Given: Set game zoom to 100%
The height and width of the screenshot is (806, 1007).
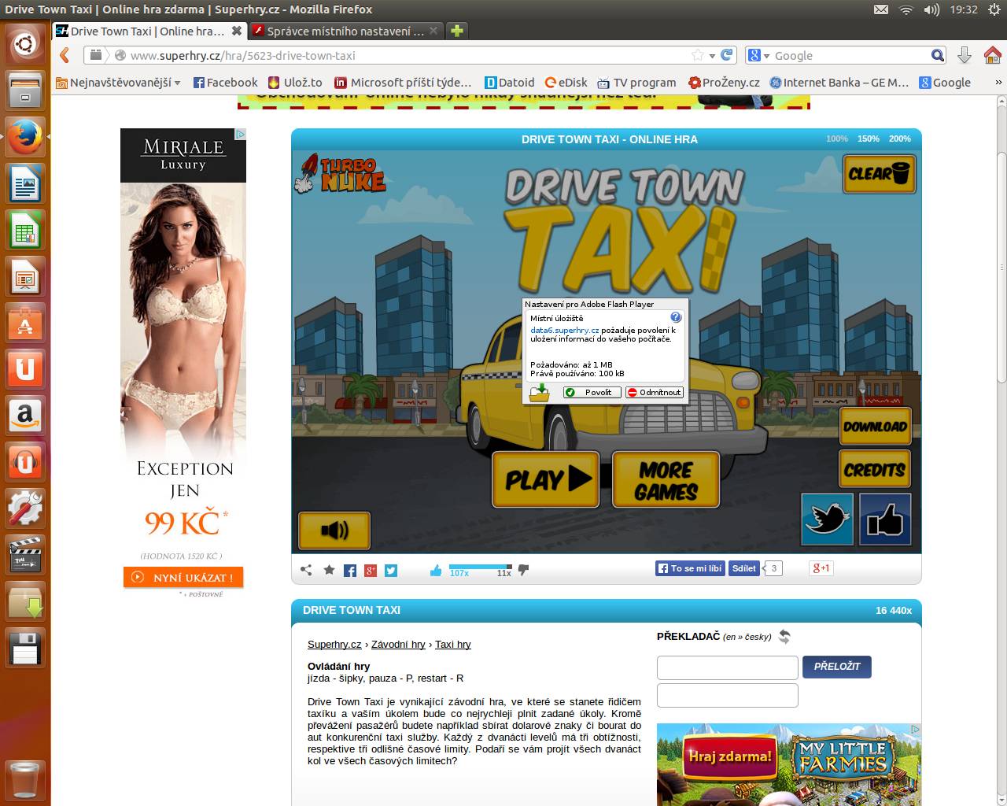Looking at the screenshot, I should click(837, 139).
